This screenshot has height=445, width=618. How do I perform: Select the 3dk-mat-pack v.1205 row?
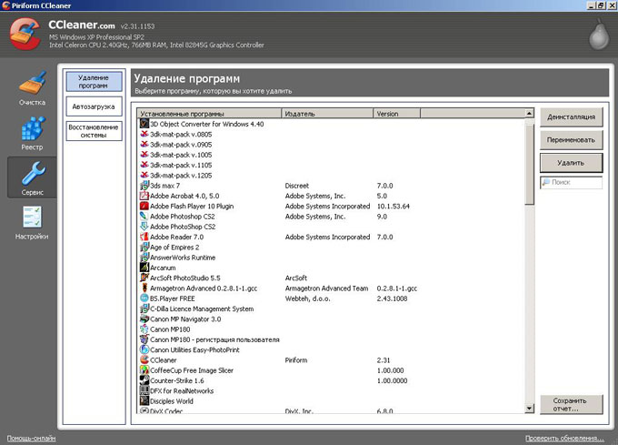[x=331, y=175]
